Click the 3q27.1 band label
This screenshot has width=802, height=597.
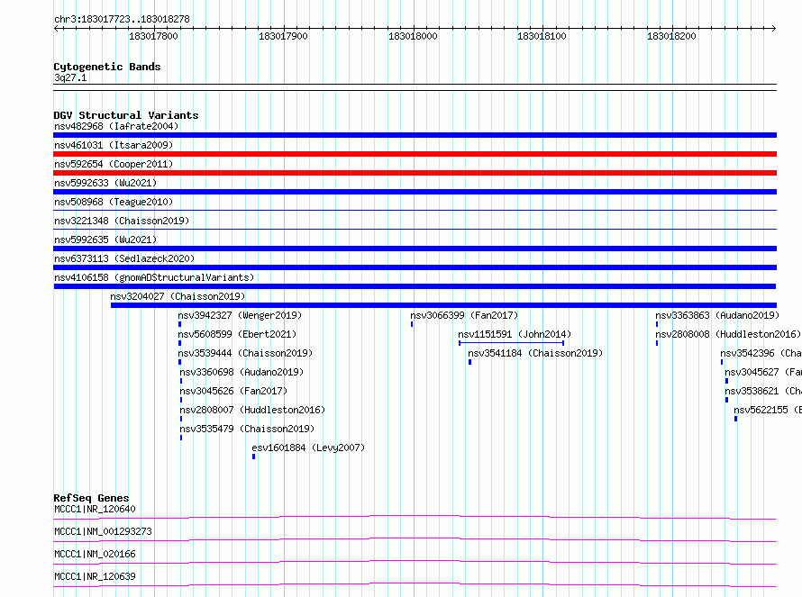(70, 77)
